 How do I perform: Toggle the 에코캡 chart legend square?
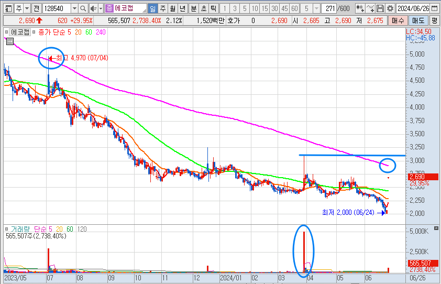pyautogui.click(x=6, y=32)
